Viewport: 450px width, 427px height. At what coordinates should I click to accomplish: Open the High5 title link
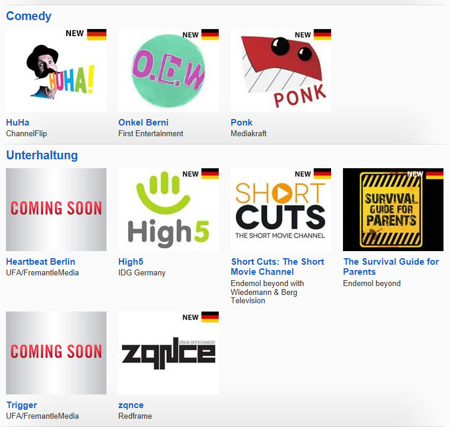coord(131,262)
